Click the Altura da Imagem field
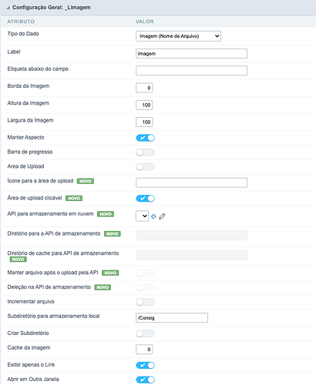The height and width of the screenshot is (385, 316). [x=144, y=105]
